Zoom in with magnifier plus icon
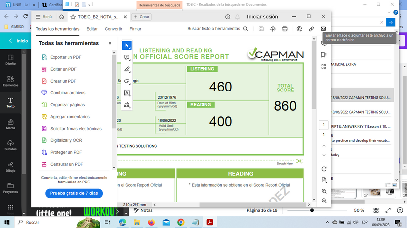The image size is (407, 228). pos(324,191)
